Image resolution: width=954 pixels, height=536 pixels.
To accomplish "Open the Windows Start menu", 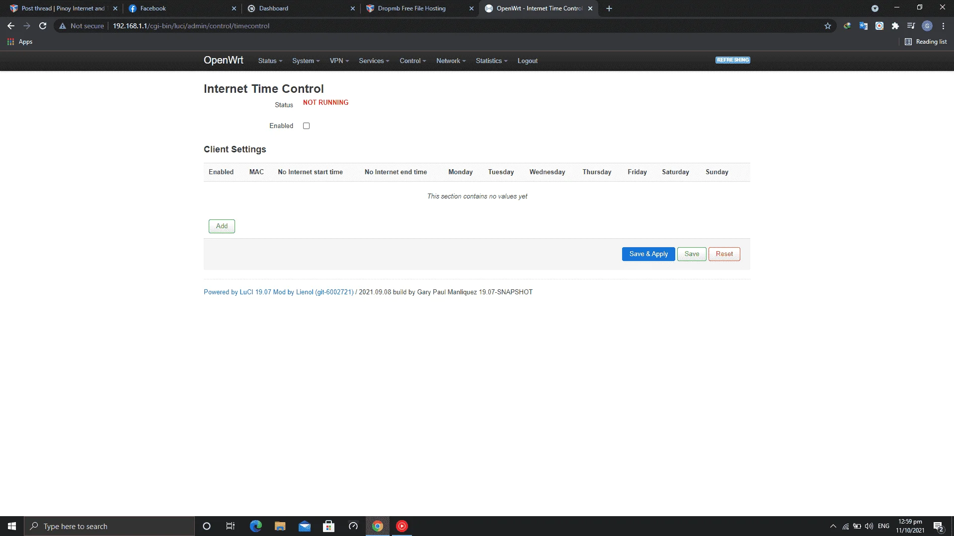I will (12, 526).
